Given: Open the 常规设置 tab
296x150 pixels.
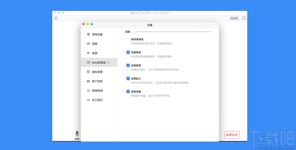Looking at the screenshot, I should [x=99, y=34].
